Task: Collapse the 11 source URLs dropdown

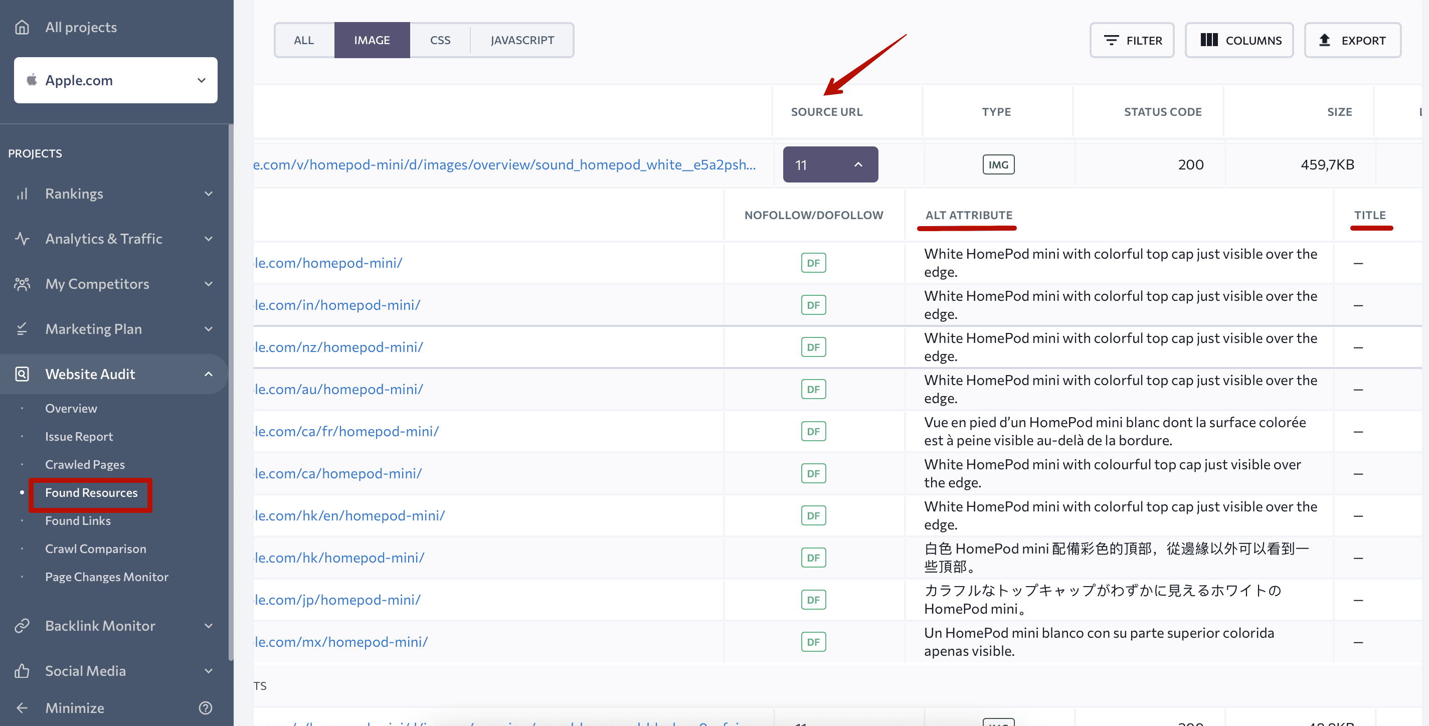Action: coord(830,165)
